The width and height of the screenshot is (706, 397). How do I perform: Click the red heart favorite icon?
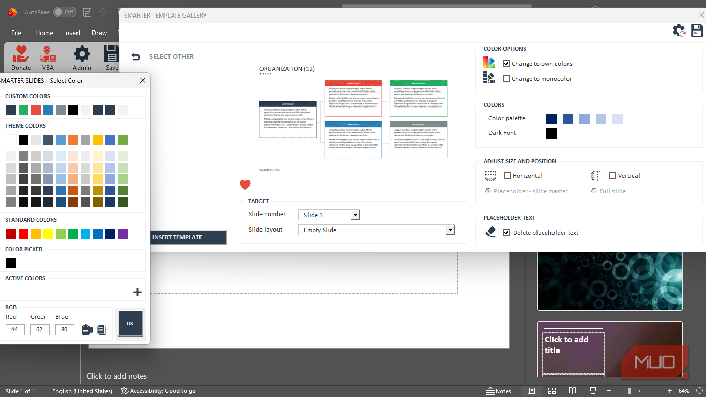245,185
